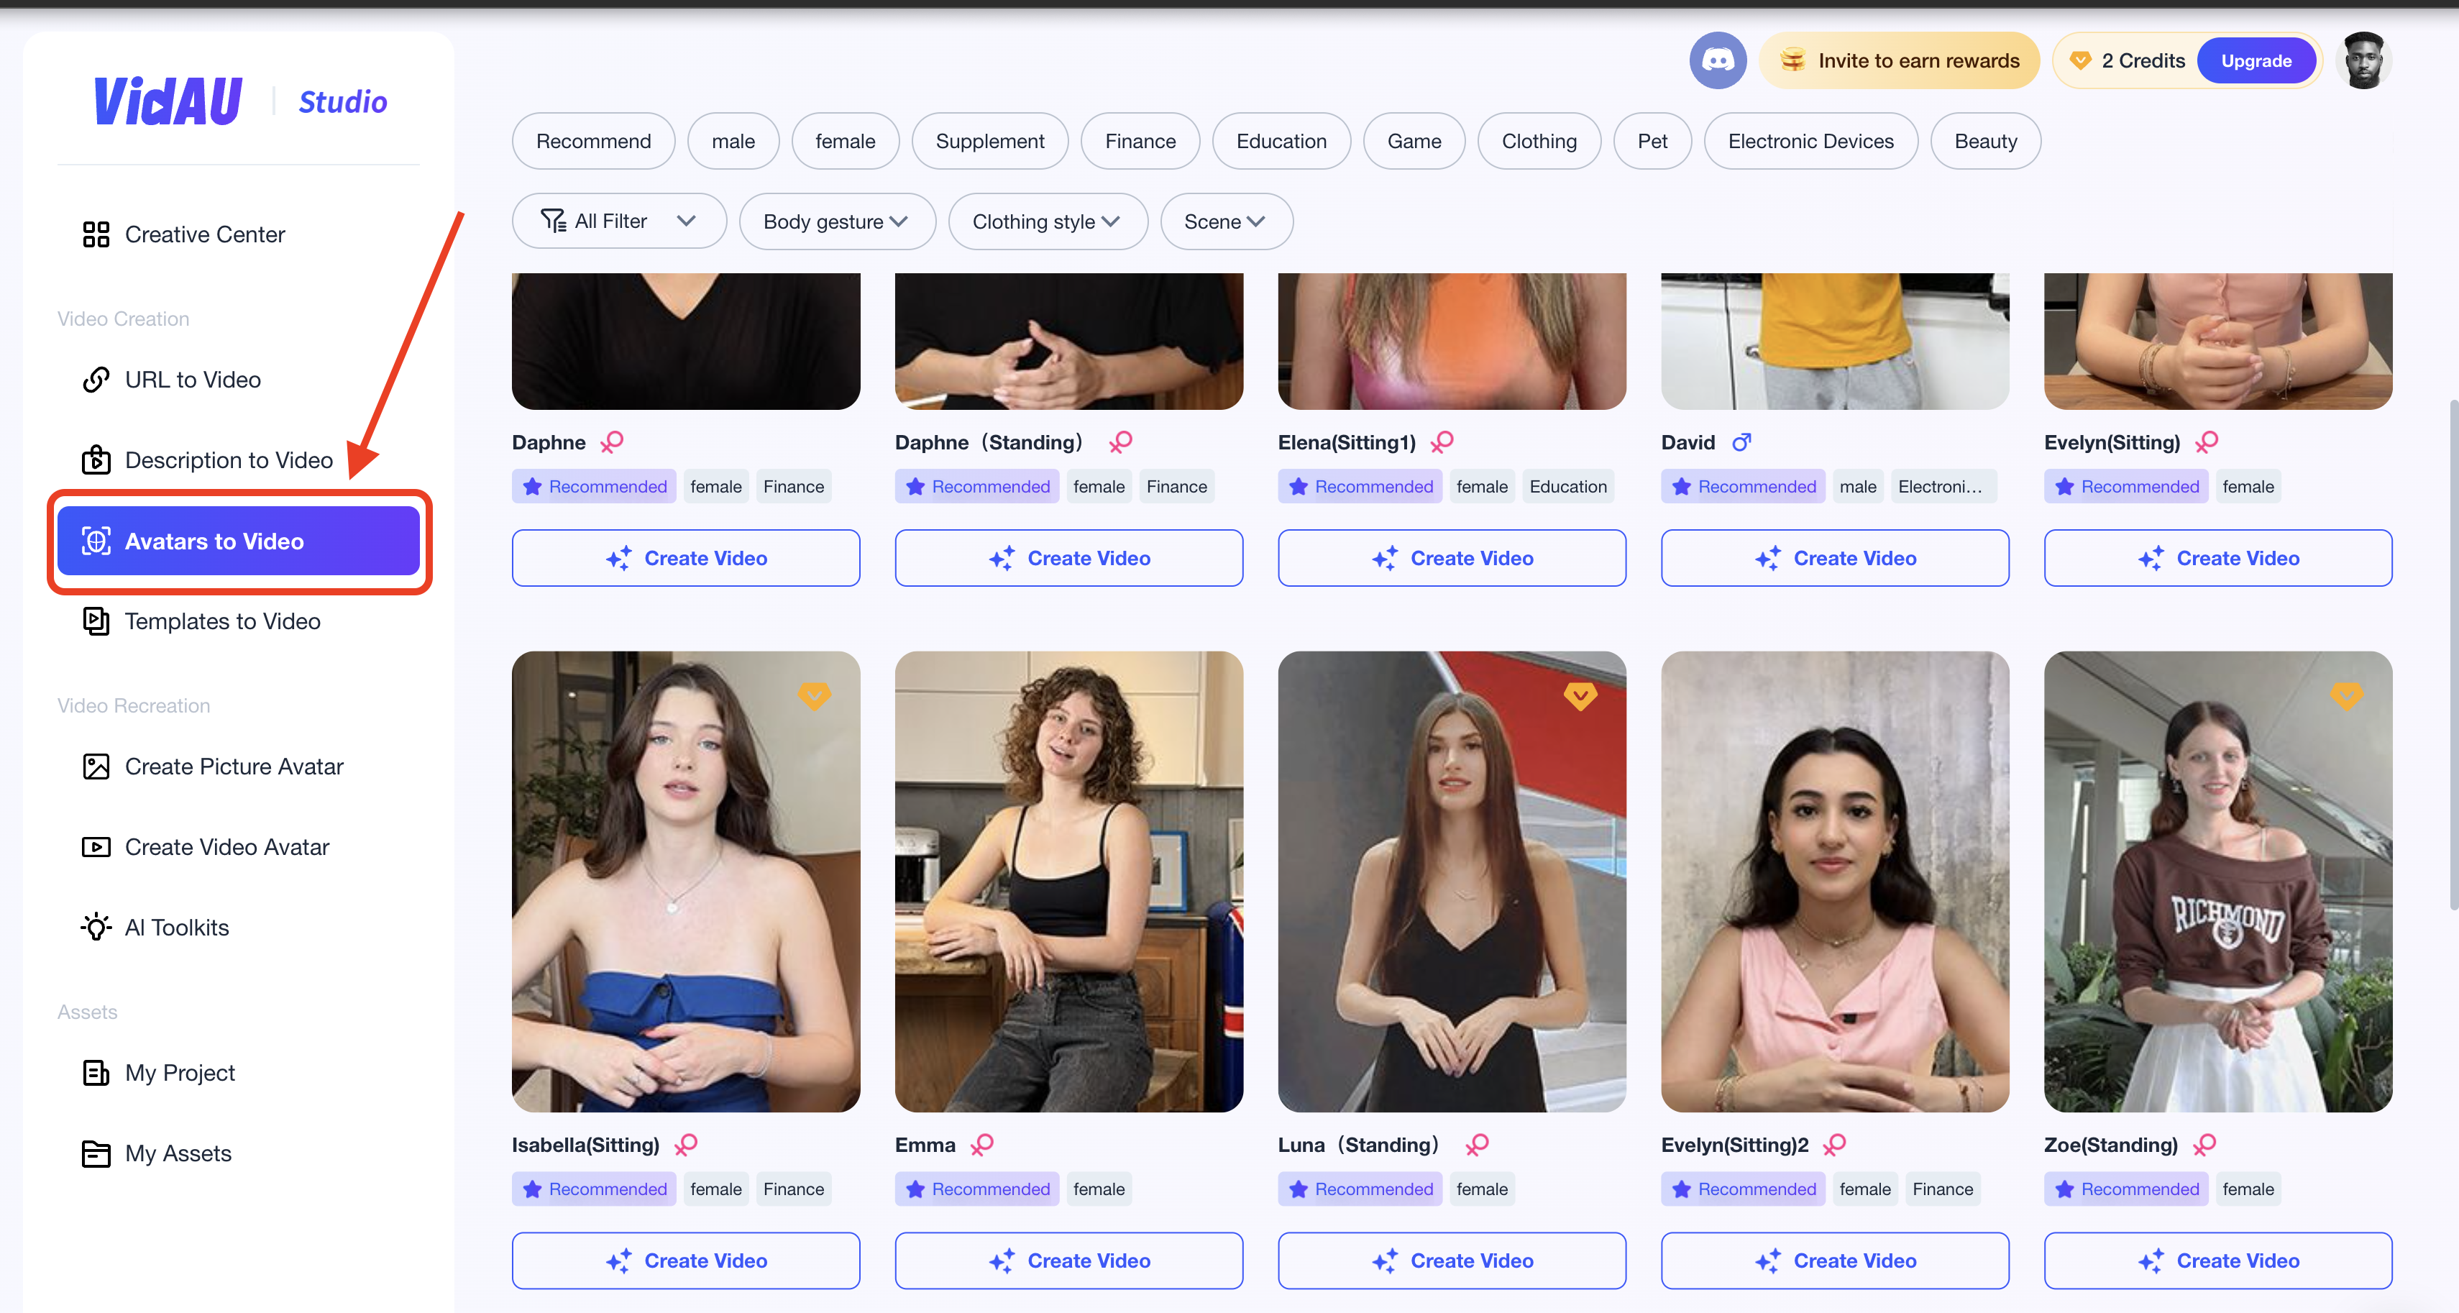This screenshot has height=1313, width=2459.
Task: Click the Create Picture Avatar icon
Action: 94,764
